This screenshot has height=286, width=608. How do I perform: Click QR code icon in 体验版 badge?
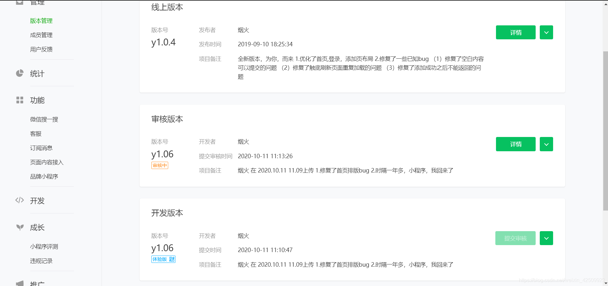coord(172,259)
